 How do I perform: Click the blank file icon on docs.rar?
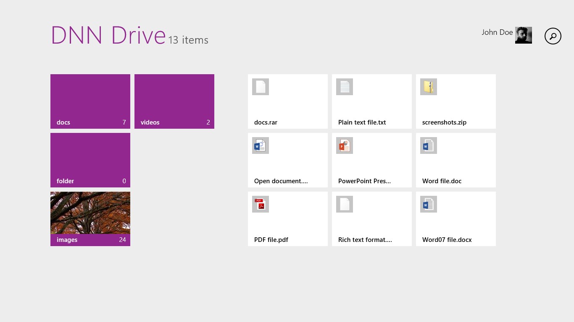coord(261,87)
